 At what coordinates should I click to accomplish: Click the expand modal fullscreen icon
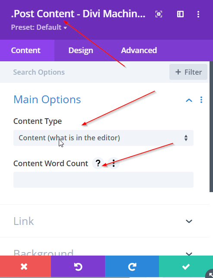[x=159, y=14]
